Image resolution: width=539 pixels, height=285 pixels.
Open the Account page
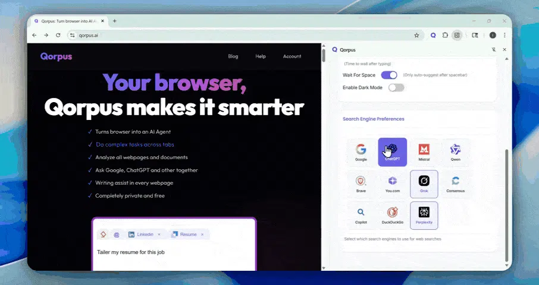[292, 56]
